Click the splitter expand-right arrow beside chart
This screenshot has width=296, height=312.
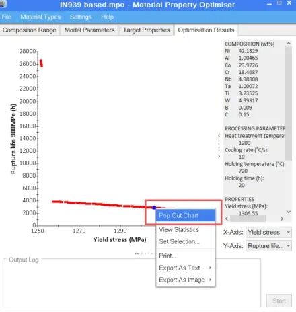(x=219, y=157)
